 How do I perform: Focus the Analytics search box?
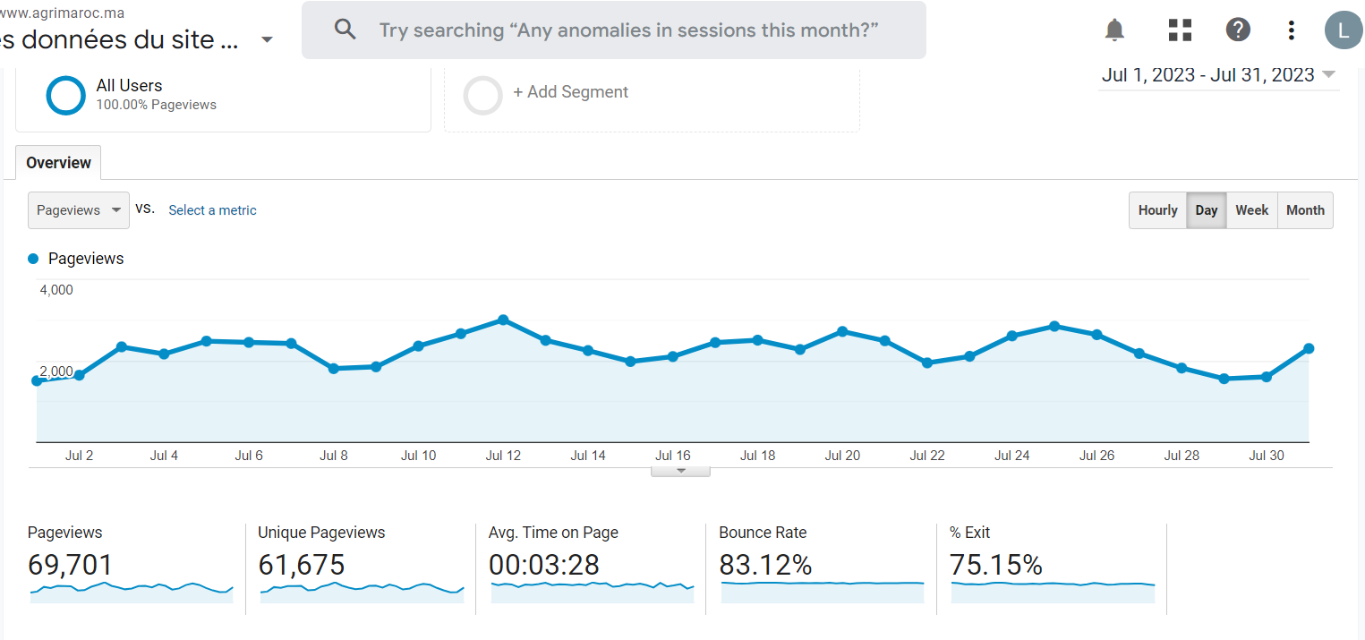click(x=614, y=30)
